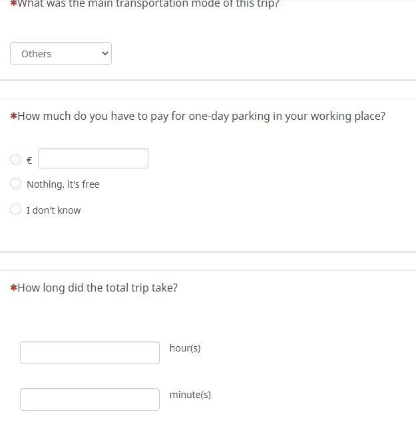Click the € currency symbol
Viewport: 416px width, 434px height.
click(29, 160)
